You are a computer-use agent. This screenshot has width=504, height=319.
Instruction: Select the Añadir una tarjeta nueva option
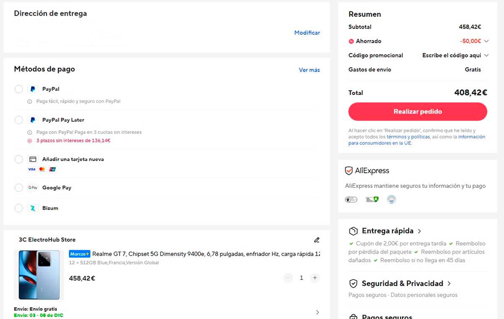coord(18,159)
